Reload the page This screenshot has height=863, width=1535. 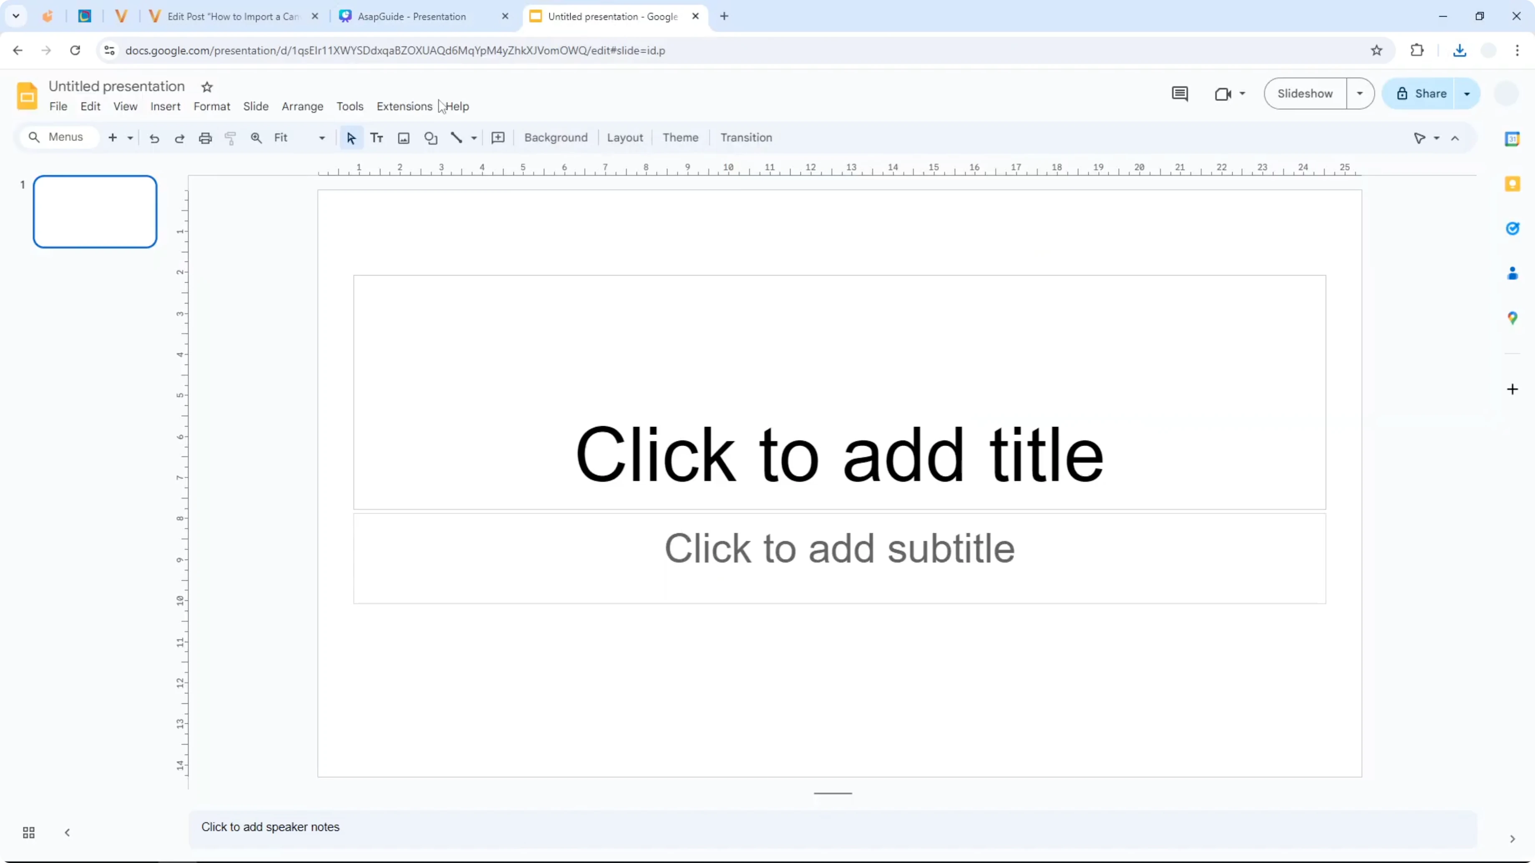point(75,50)
